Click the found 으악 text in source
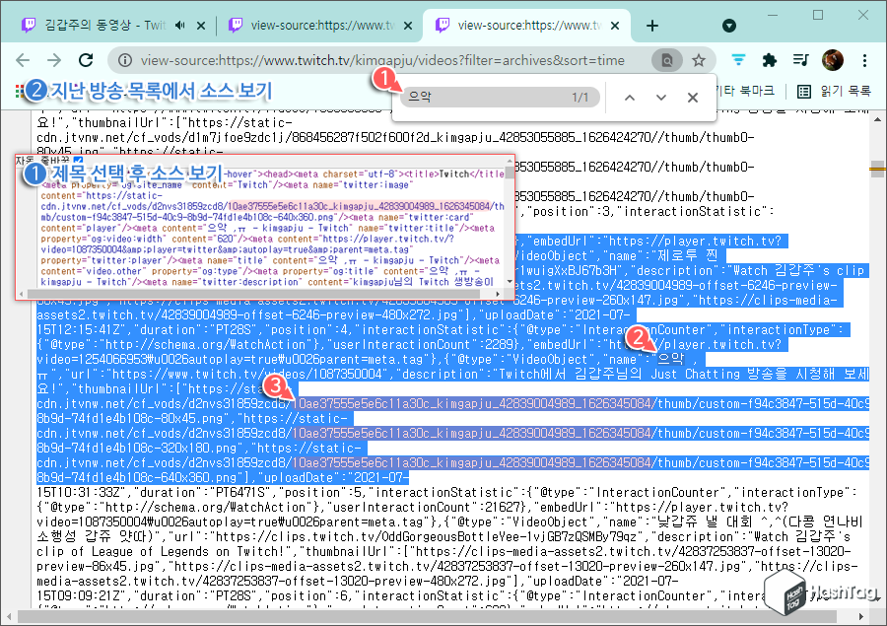Screen dimensions: 887x626 click(670, 359)
